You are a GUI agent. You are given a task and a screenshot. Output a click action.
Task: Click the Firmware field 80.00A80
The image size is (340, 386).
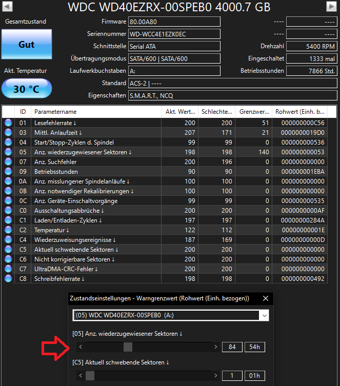[x=174, y=22]
